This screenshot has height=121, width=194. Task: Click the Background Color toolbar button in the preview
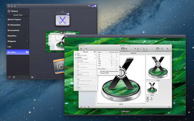click(160, 48)
